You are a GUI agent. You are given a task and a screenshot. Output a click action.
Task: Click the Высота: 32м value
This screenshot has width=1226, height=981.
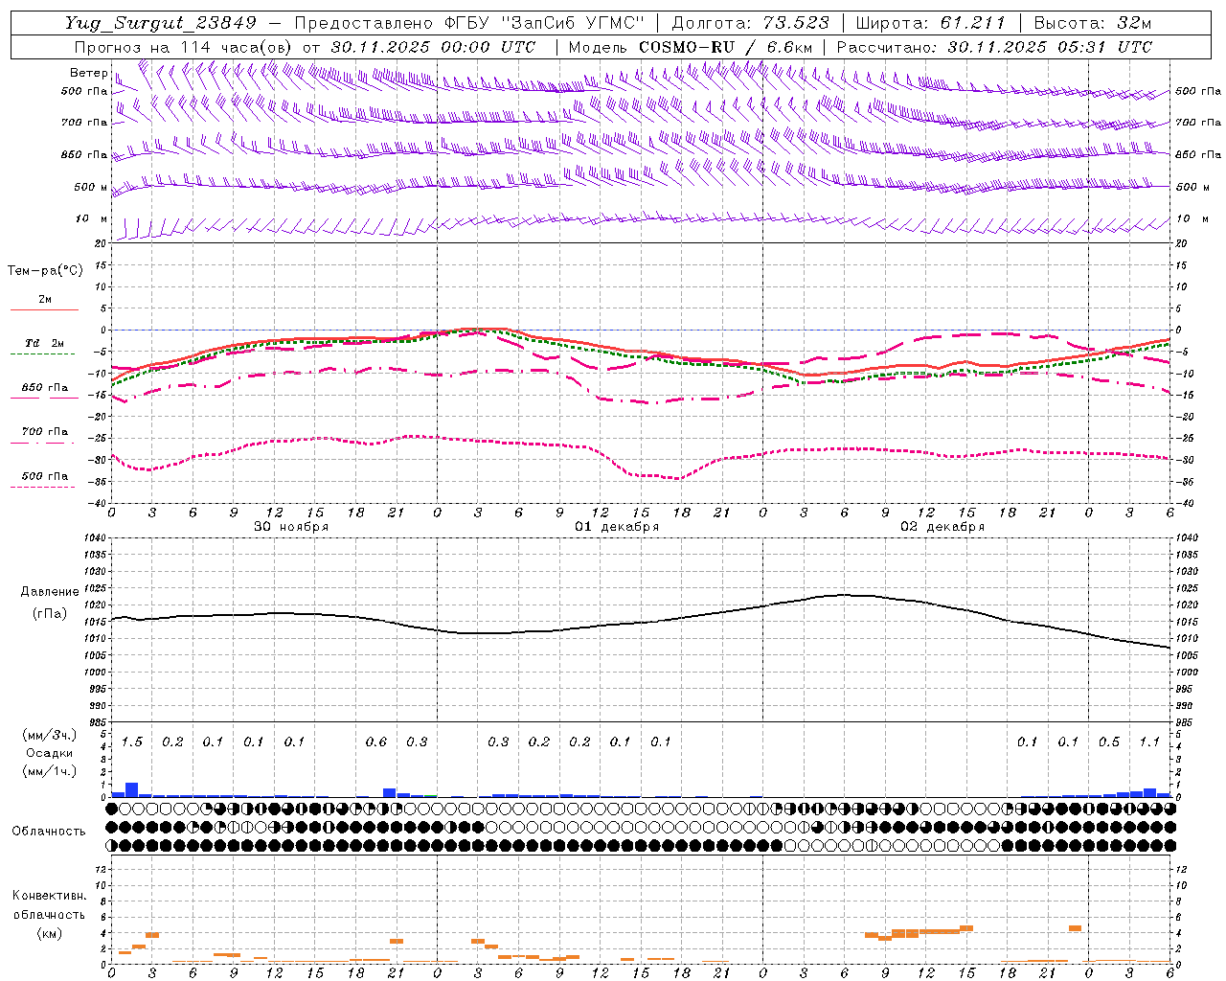click(x=1092, y=23)
